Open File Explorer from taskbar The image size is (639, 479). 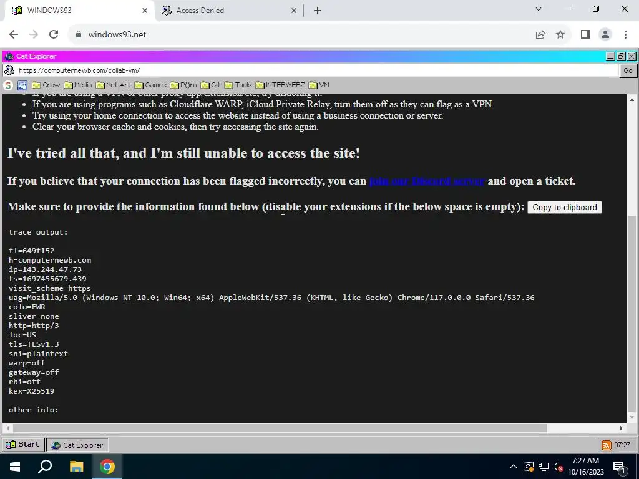tap(76, 467)
